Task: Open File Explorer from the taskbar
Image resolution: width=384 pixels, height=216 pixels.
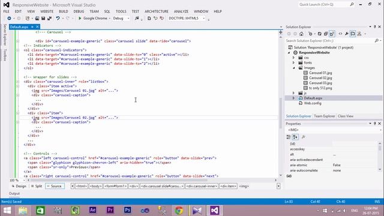Action: [x=23, y=210]
